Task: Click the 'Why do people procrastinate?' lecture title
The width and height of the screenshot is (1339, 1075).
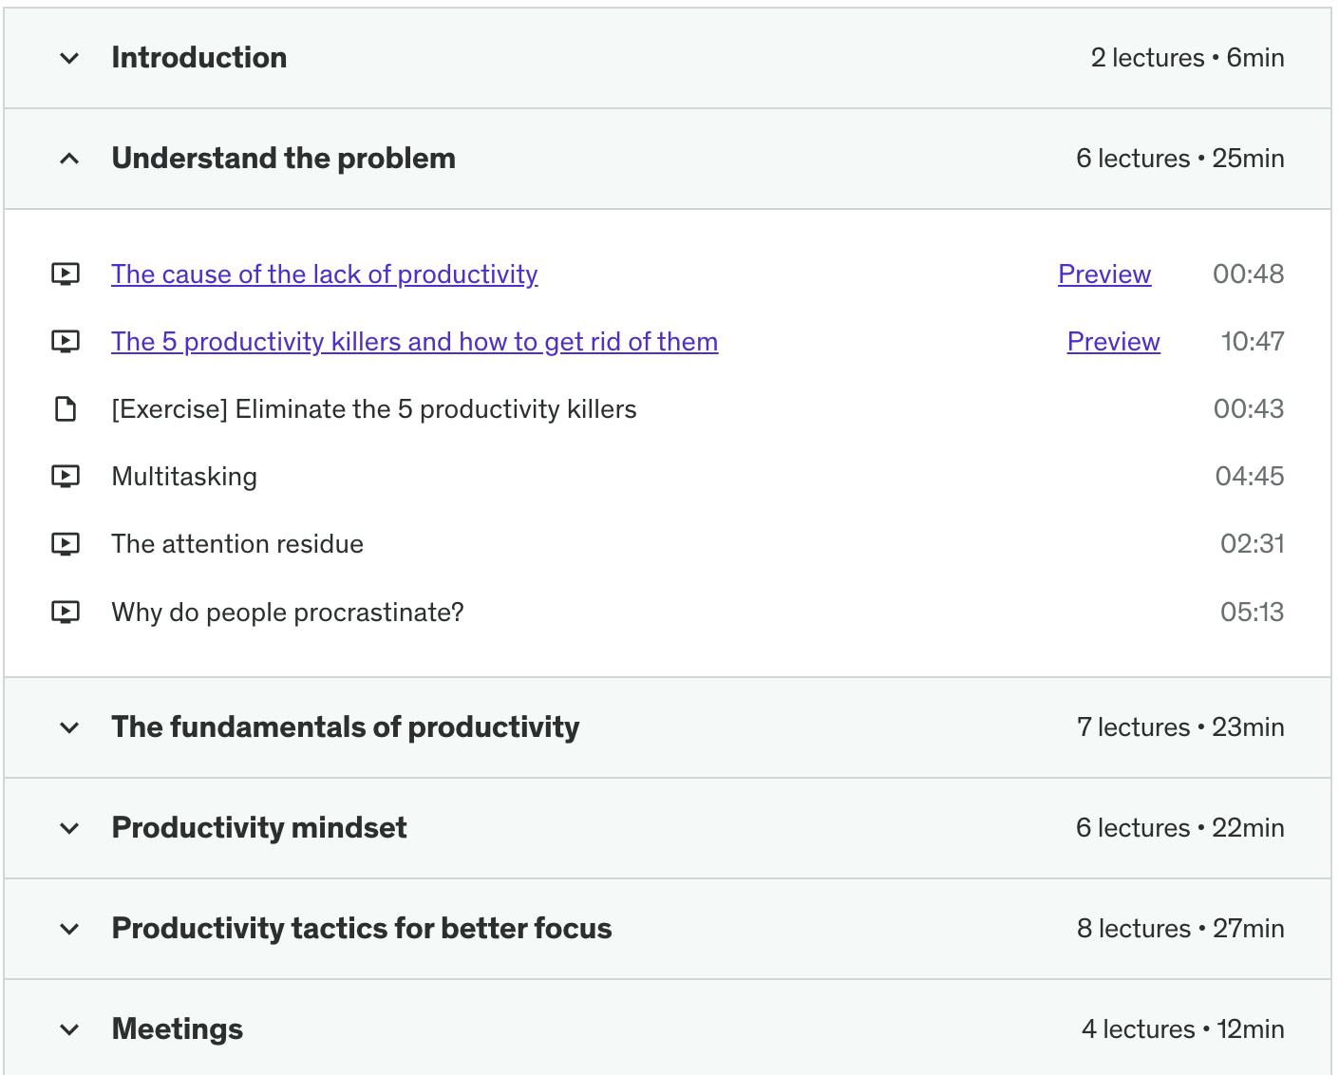Action: coord(288,613)
